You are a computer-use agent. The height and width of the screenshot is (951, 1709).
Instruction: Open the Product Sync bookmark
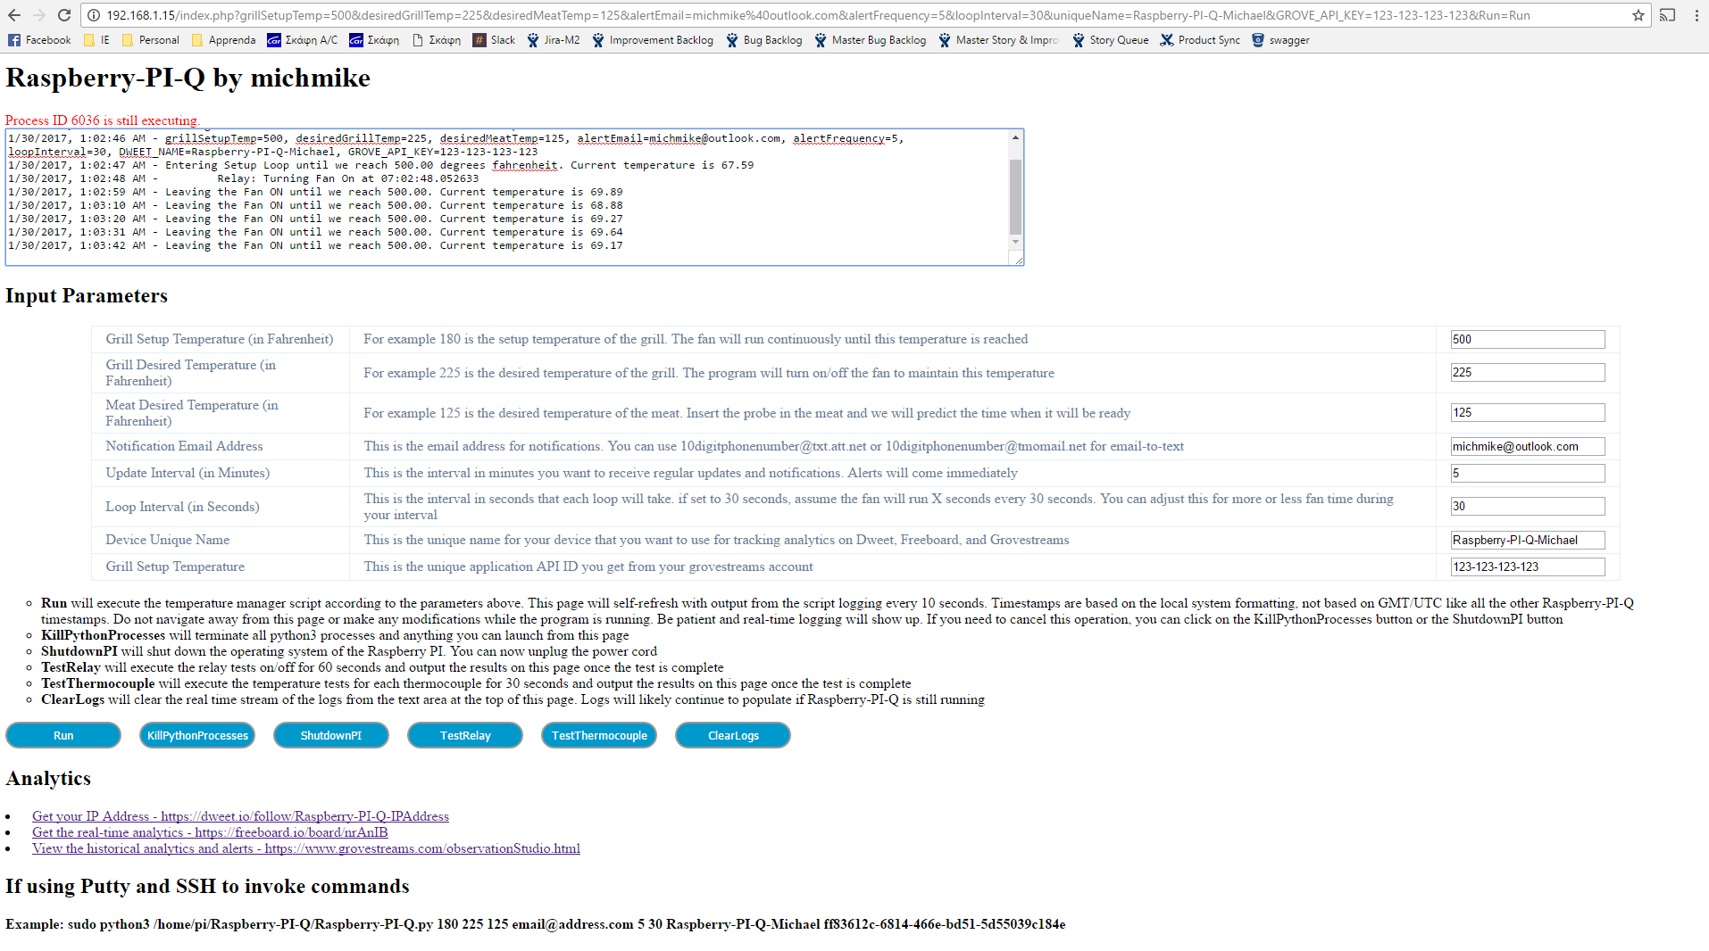pos(1200,40)
